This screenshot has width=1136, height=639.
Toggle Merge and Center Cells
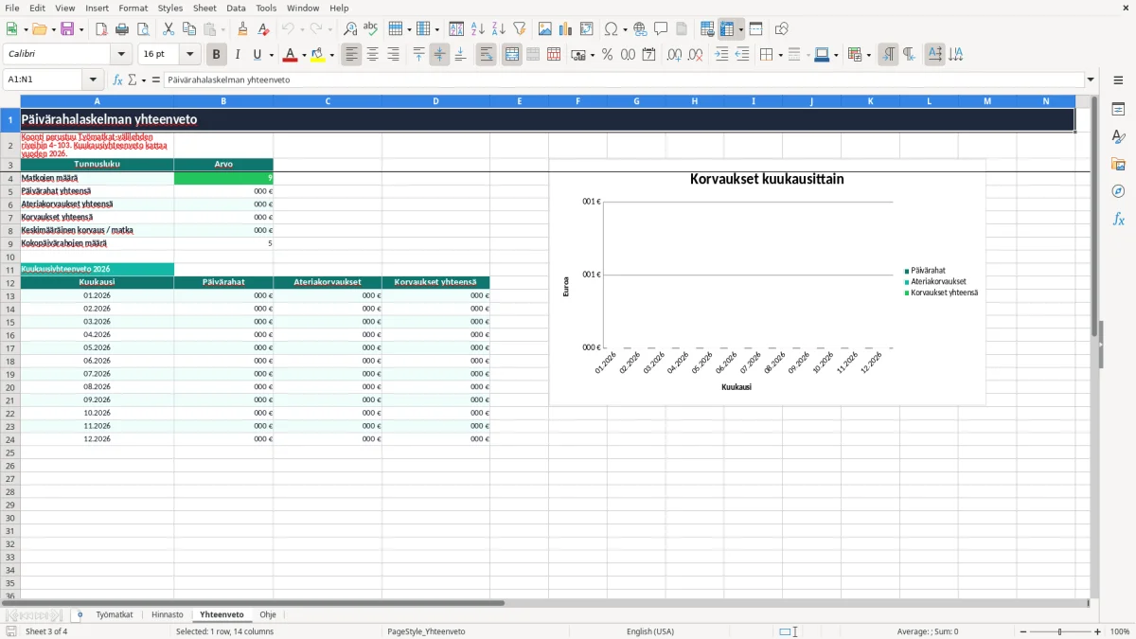click(512, 55)
